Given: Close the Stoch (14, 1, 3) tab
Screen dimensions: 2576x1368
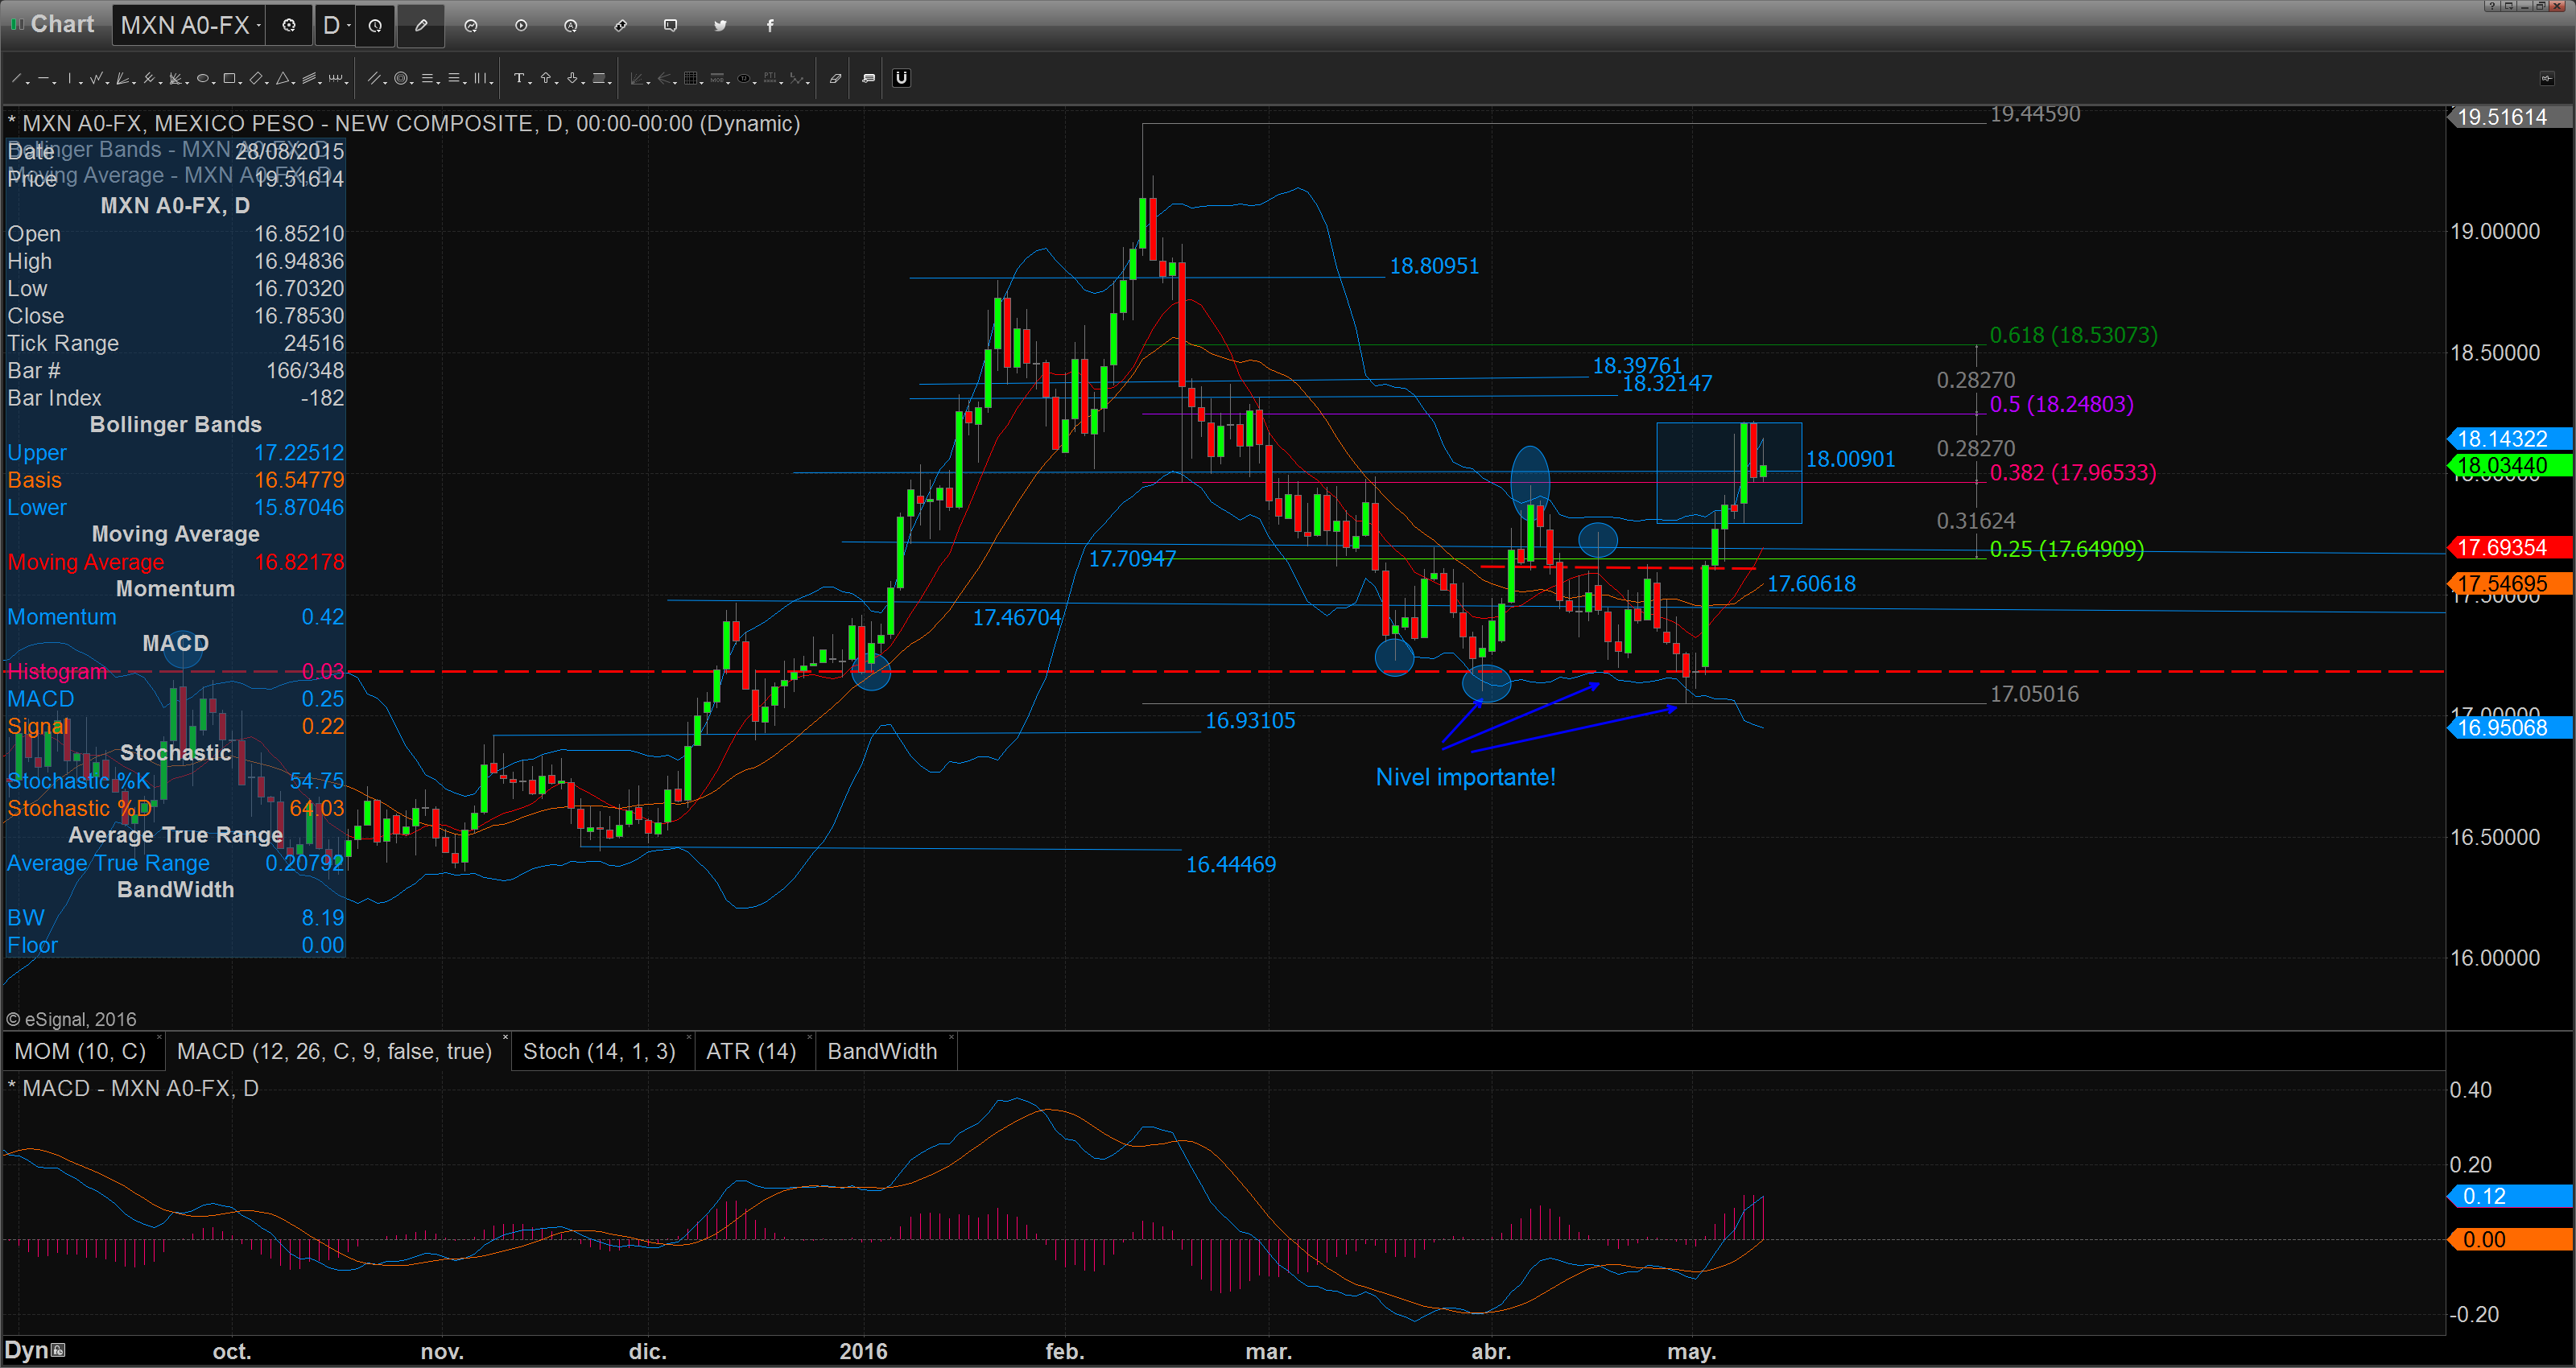Looking at the screenshot, I should [689, 1037].
